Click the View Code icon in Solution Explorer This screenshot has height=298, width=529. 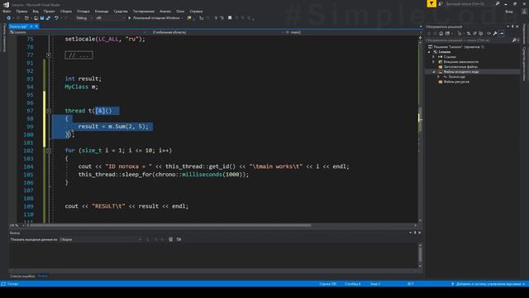click(488, 33)
